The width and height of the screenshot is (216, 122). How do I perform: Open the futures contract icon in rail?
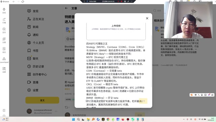click(4, 50)
